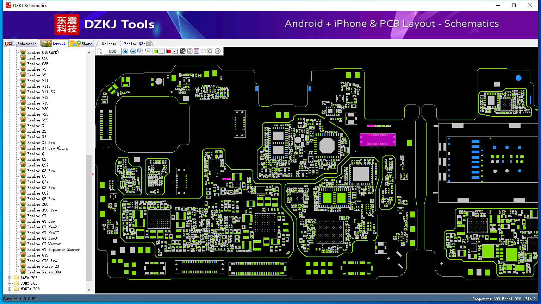Close the Realme Q3s tab
Viewport: 541px width, 304px height.
(x=149, y=44)
